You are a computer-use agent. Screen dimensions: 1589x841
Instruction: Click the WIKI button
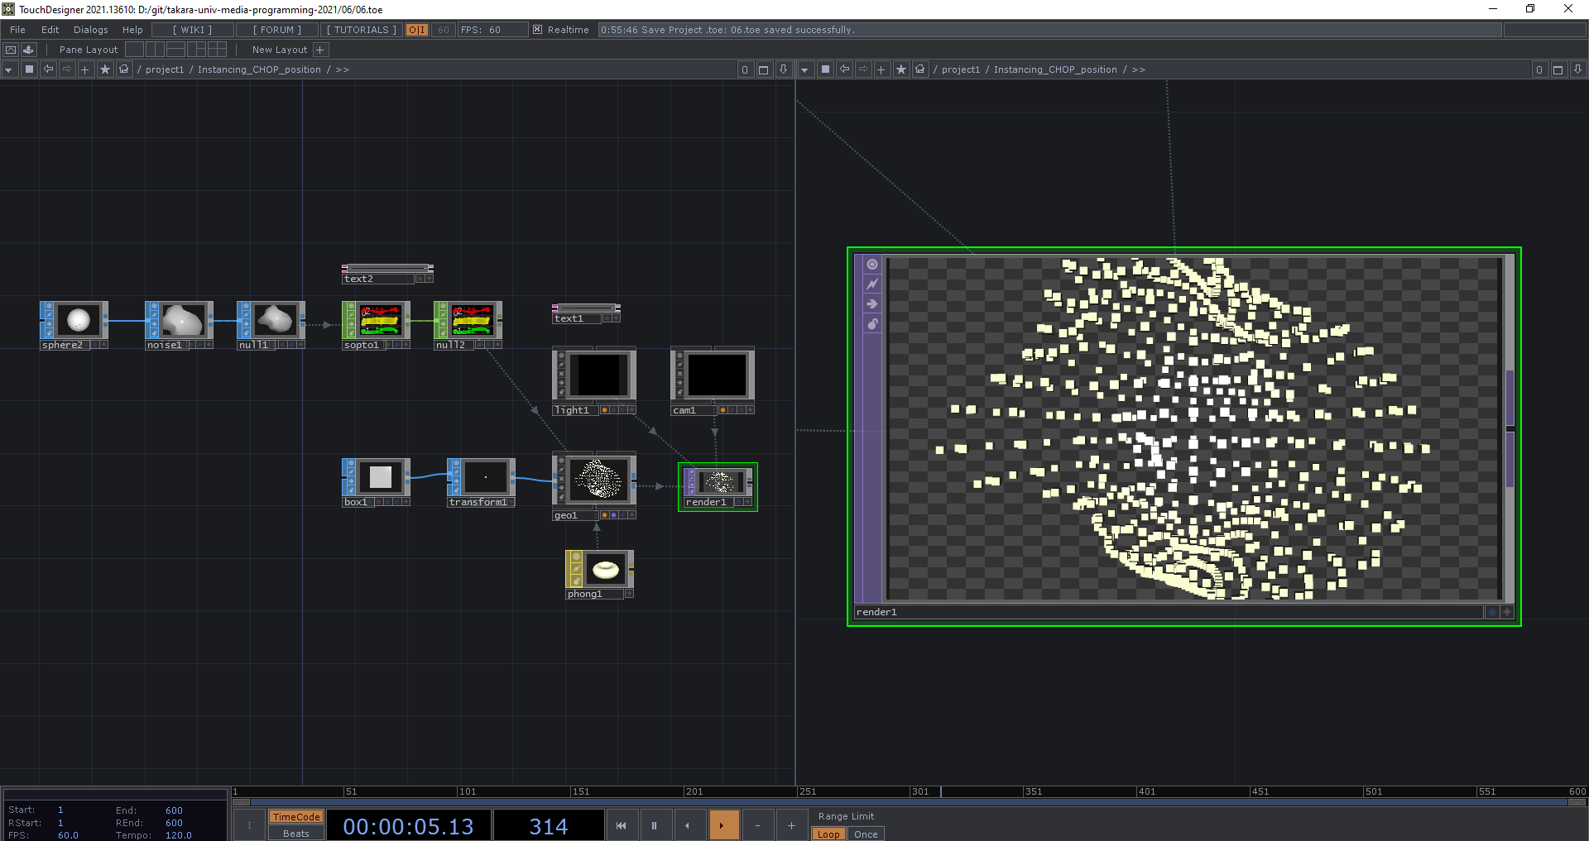[192, 30]
